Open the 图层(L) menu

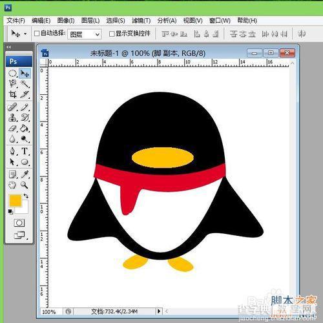coord(90,21)
